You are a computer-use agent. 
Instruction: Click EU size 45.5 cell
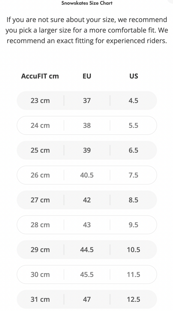point(87,274)
